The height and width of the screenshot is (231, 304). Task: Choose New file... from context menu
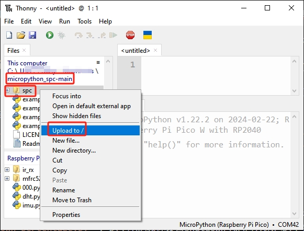pos(91,141)
